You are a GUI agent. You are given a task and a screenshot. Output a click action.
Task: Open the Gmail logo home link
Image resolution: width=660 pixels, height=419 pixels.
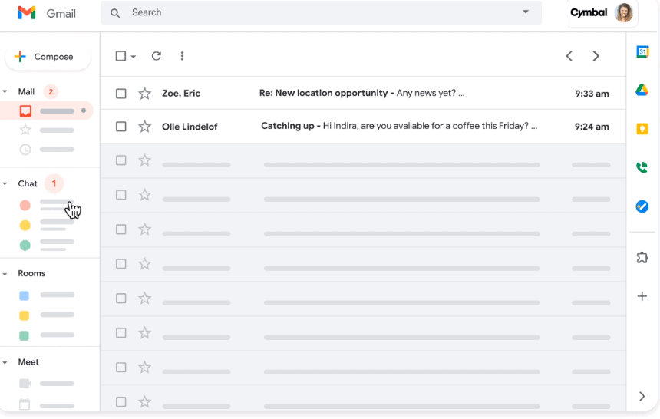tap(46, 13)
